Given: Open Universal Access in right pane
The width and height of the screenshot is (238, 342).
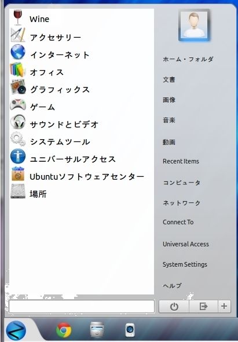Looking at the screenshot, I should [186, 244].
